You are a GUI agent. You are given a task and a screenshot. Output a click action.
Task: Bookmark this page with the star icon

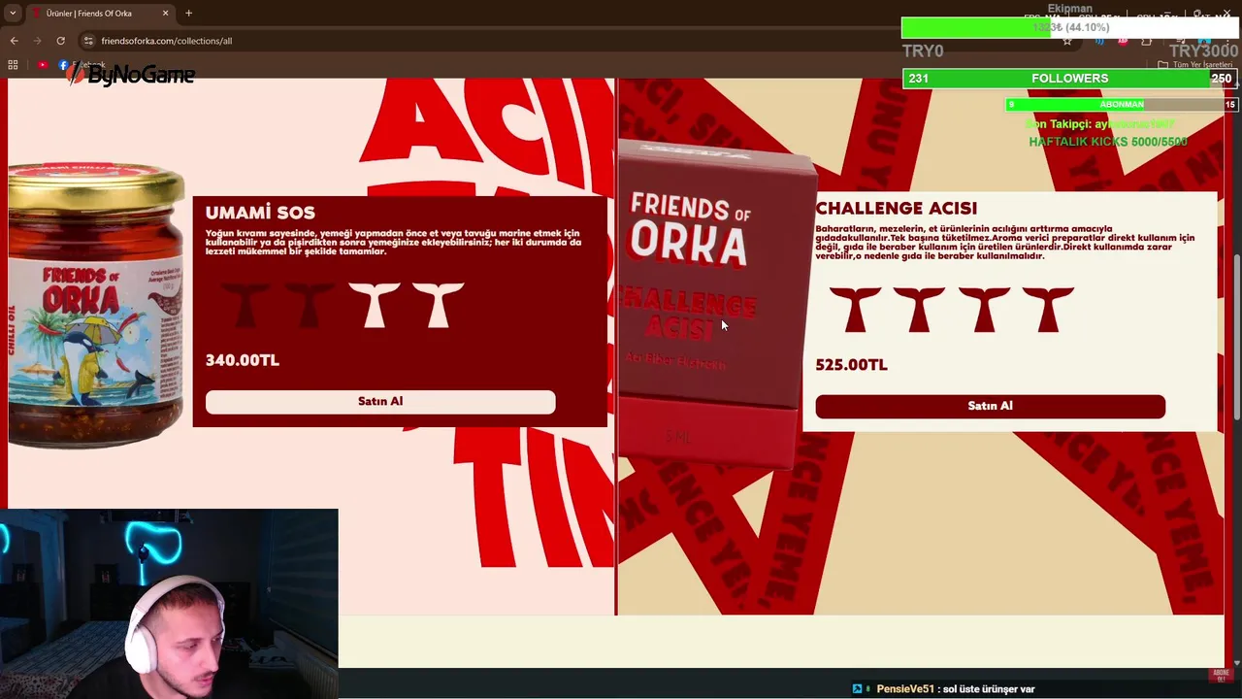(x=1067, y=41)
